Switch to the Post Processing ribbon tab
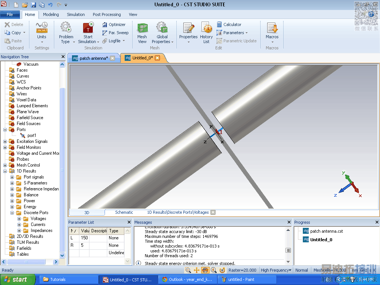Screen dimensions: 380x285 pyautogui.click(x=107, y=14)
